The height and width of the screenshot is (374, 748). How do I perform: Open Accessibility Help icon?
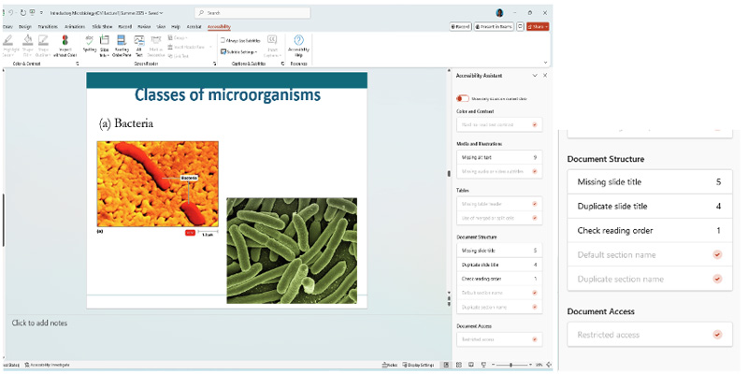pos(299,41)
